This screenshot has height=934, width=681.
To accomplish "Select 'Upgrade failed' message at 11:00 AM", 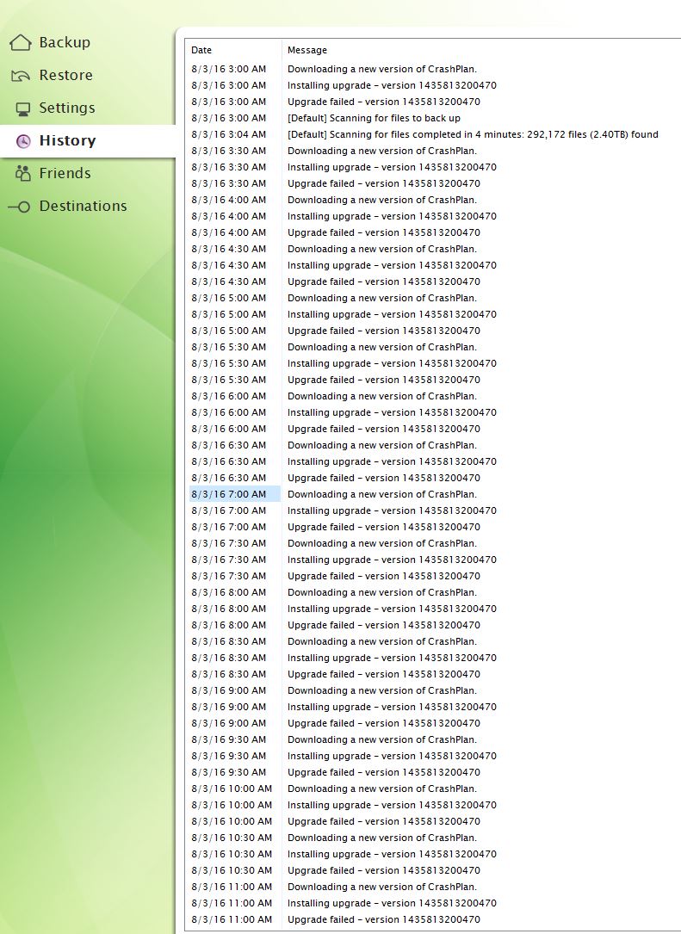I will click(384, 919).
